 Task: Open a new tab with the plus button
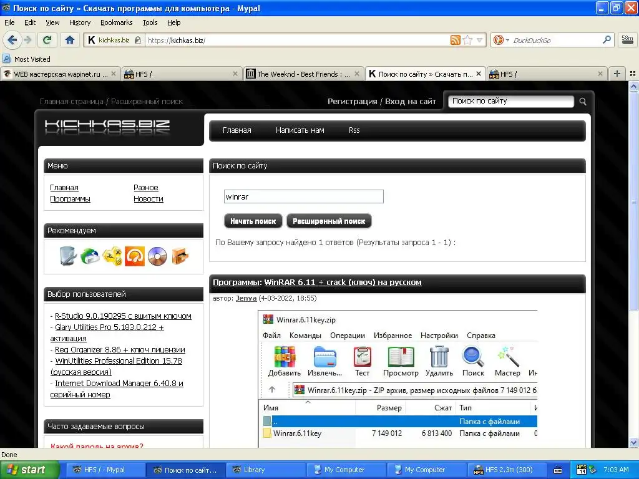617,74
